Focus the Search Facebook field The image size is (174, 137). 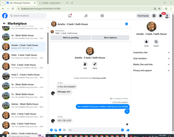pyautogui.click(x=28, y=16)
